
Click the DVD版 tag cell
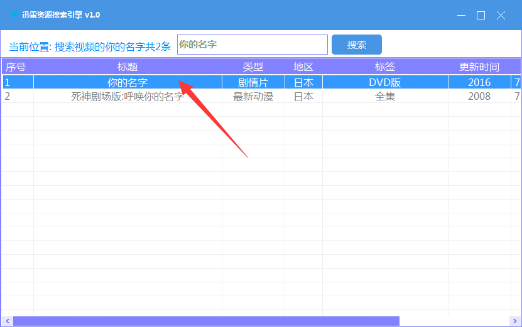385,82
